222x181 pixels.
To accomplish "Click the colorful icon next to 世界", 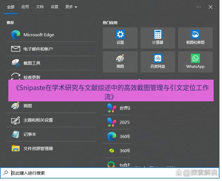I will coord(112,108).
